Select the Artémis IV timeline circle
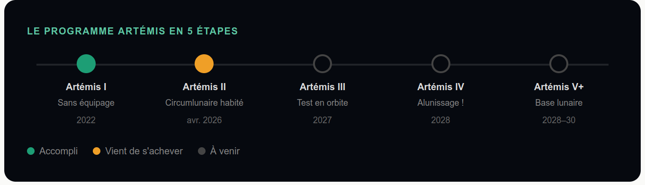Viewport: 645px width, 185px height. point(440,64)
